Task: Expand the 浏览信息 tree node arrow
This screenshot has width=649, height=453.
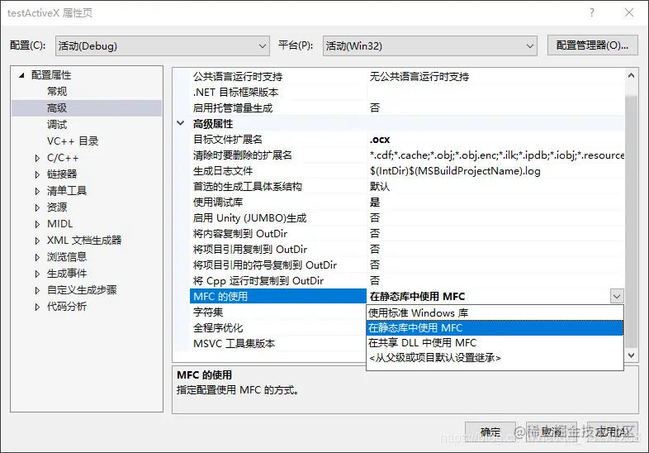Action: [37, 258]
